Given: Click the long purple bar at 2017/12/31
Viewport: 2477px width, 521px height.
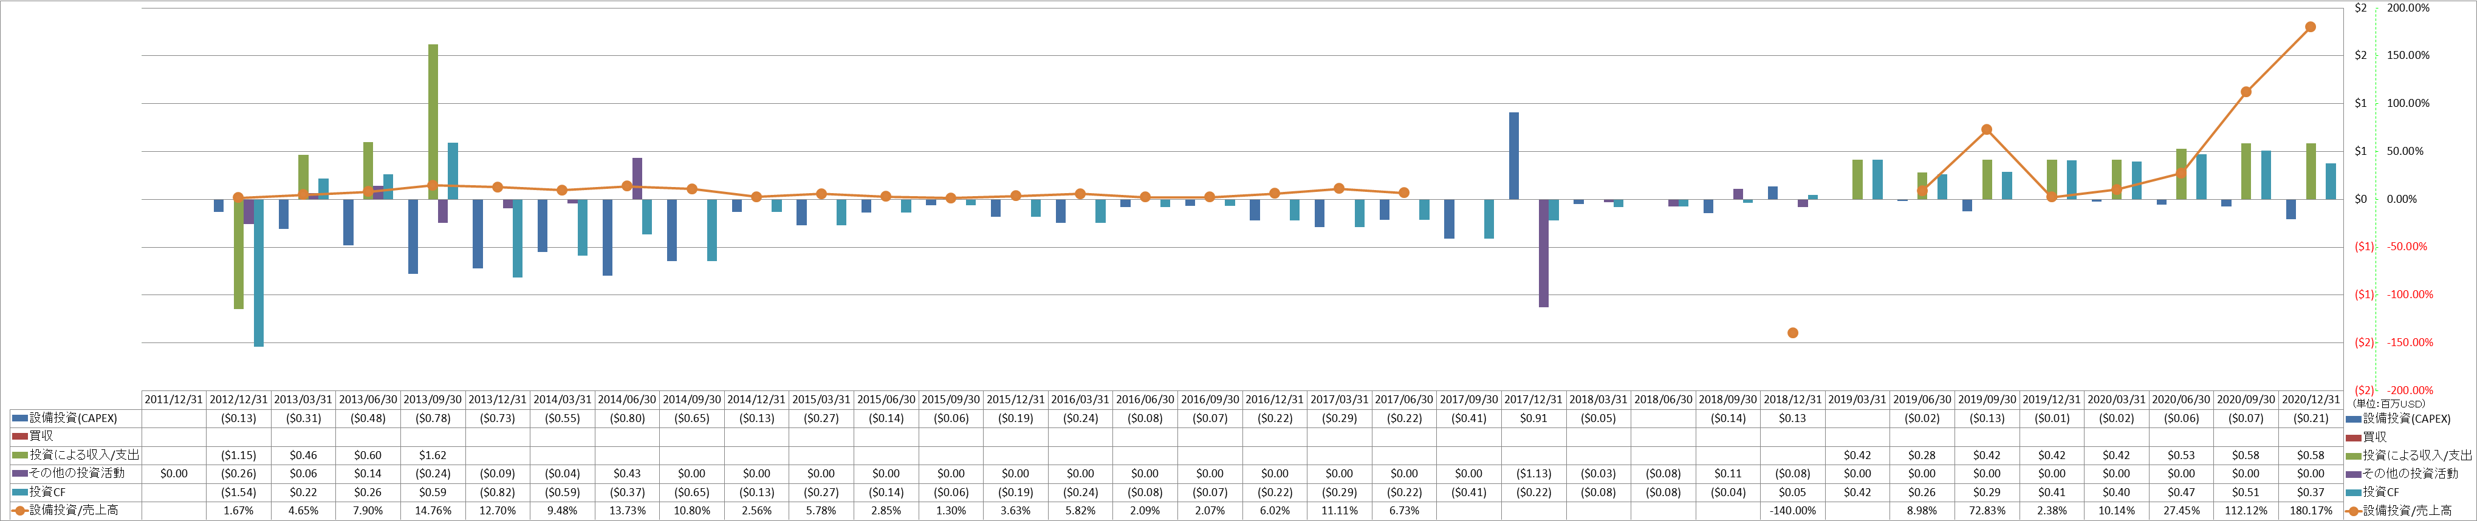Looking at the screenshot, I should tap(1543, 253).
